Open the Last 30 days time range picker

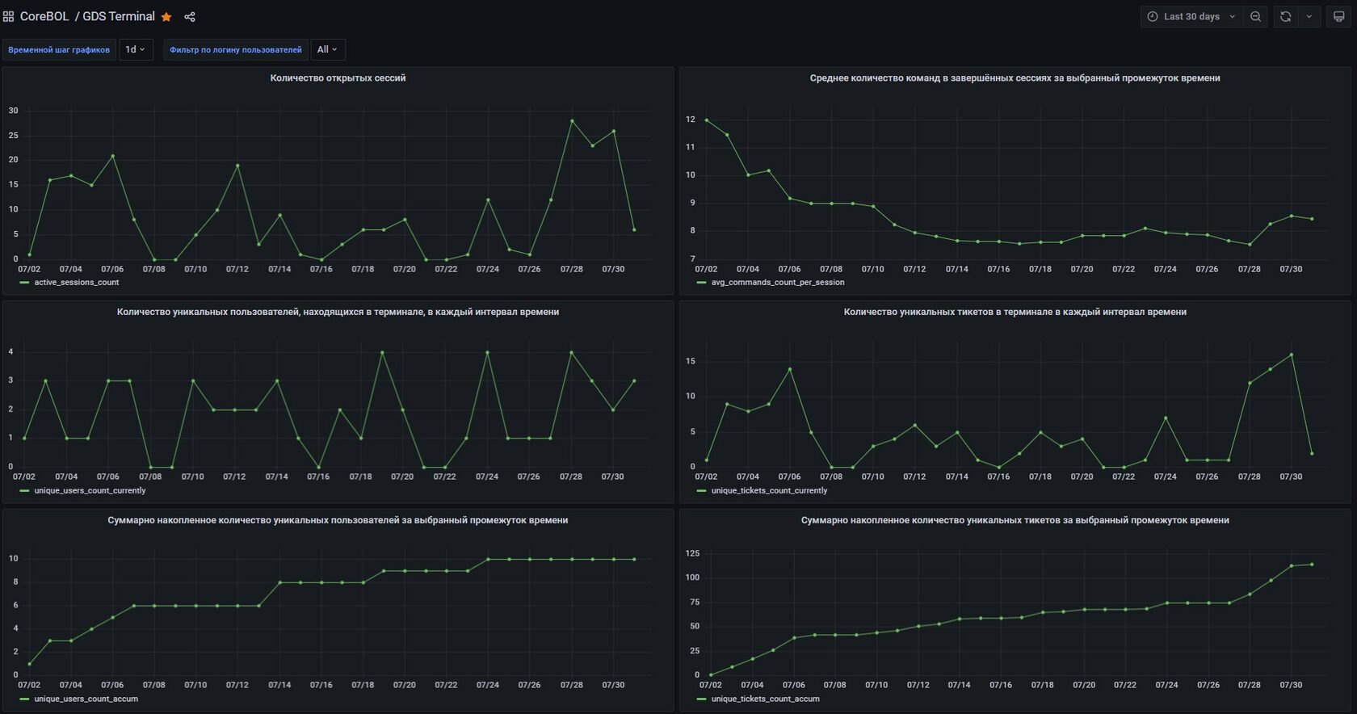point(1191,17)
